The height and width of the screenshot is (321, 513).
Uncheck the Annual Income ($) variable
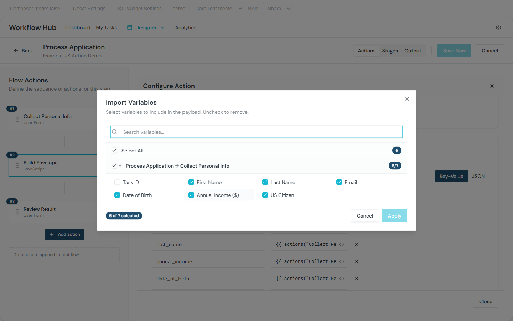191,195
